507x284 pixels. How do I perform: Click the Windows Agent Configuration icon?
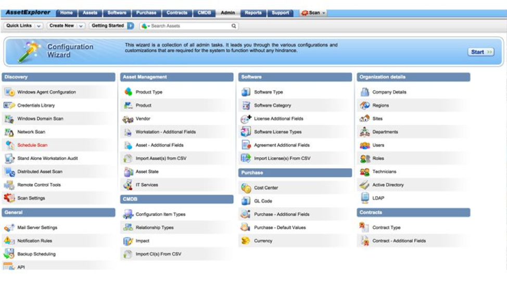click(x=9, y=92)
